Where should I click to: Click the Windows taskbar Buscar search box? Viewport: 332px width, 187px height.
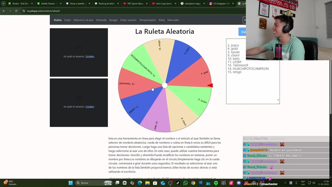(93, 183)
